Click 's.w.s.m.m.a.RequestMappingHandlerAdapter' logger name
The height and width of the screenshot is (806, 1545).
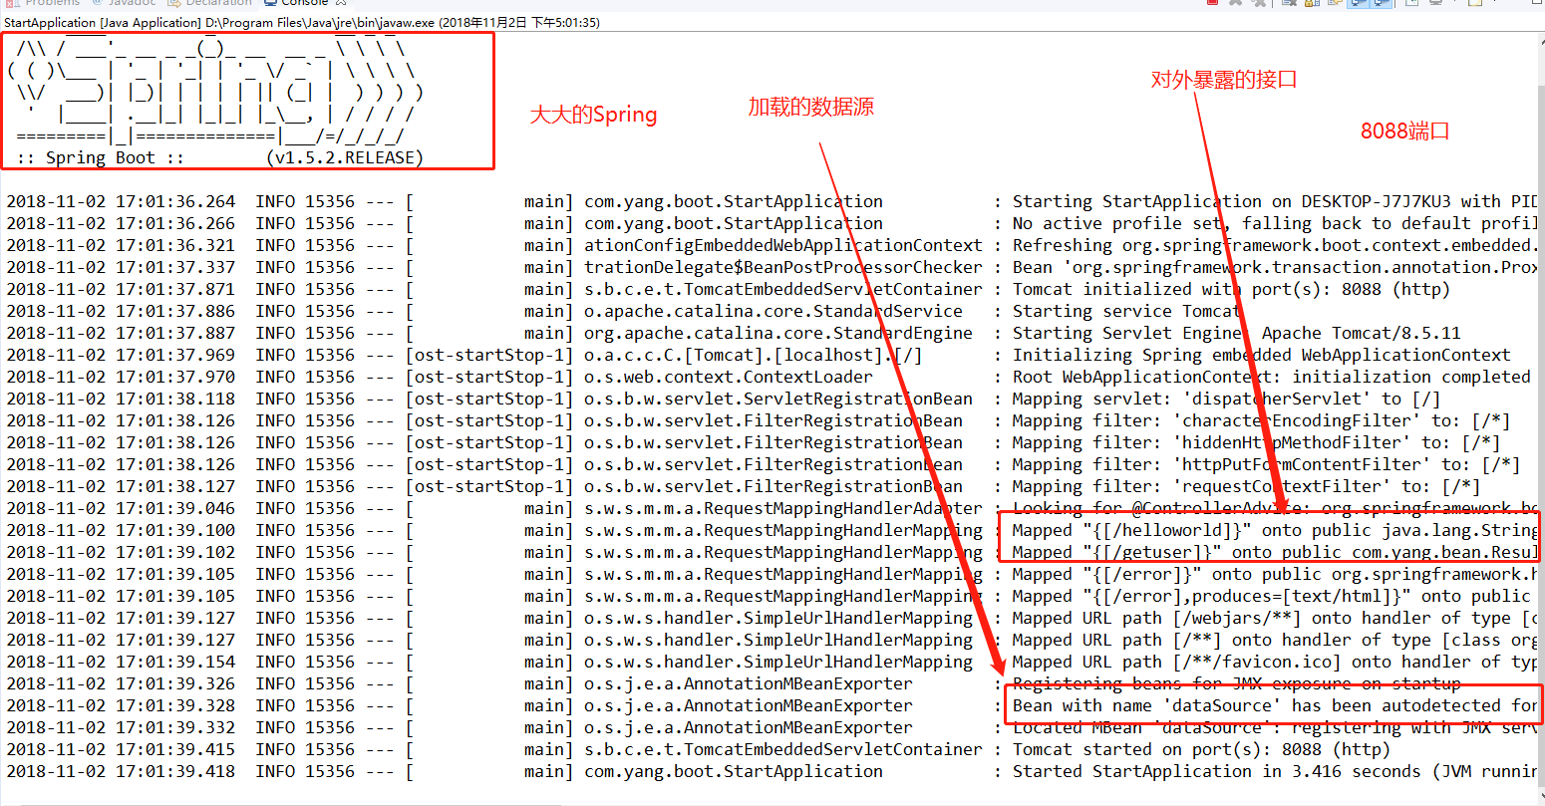783,508
